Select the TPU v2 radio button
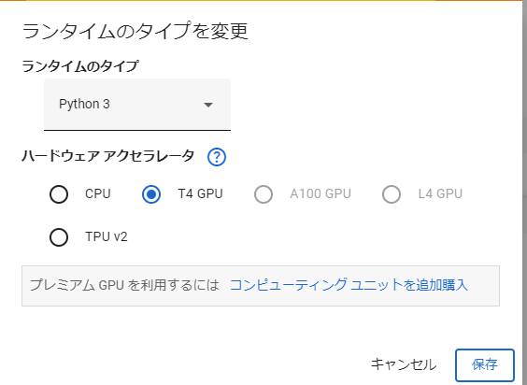The image size is (527, 385). tap(59, 237)
